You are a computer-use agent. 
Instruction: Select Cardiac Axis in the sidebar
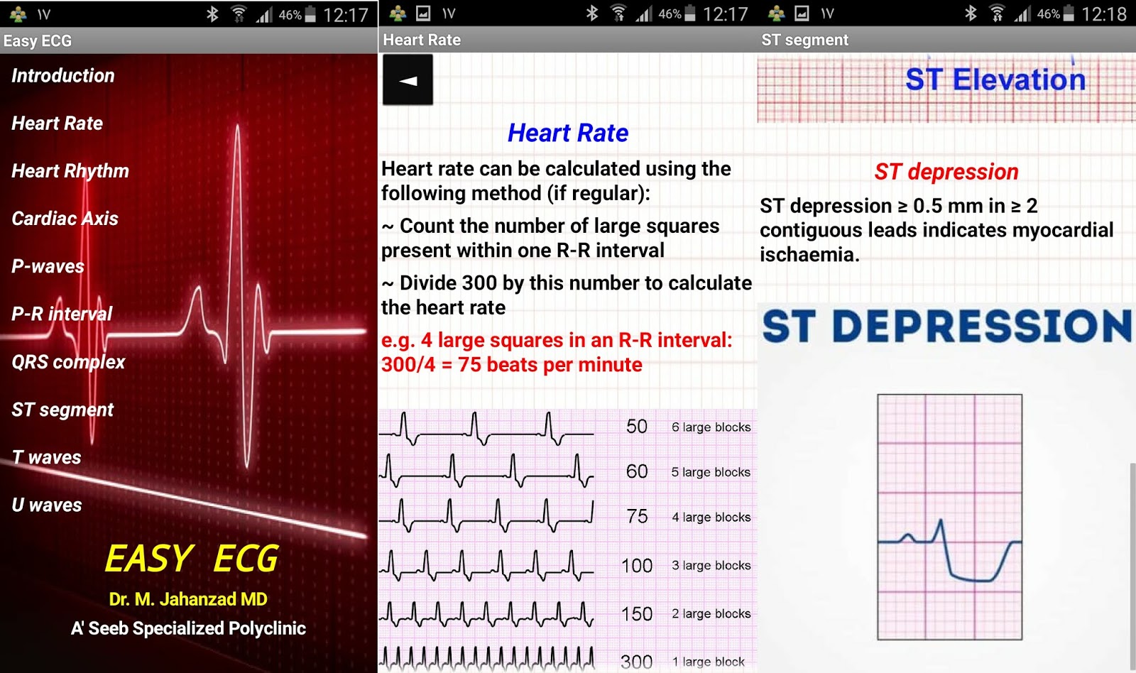(x=65, y=219)
